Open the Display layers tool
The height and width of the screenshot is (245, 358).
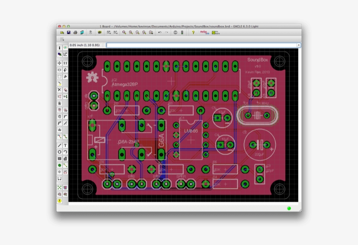pyautogui.click(x=59, y=54)
